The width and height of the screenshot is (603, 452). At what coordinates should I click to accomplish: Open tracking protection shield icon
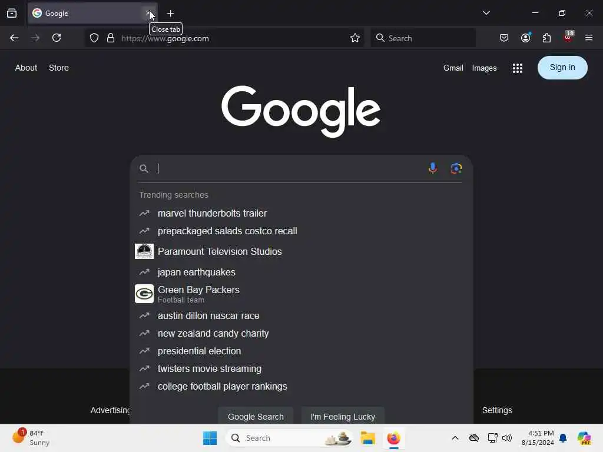tap(94, 38)
